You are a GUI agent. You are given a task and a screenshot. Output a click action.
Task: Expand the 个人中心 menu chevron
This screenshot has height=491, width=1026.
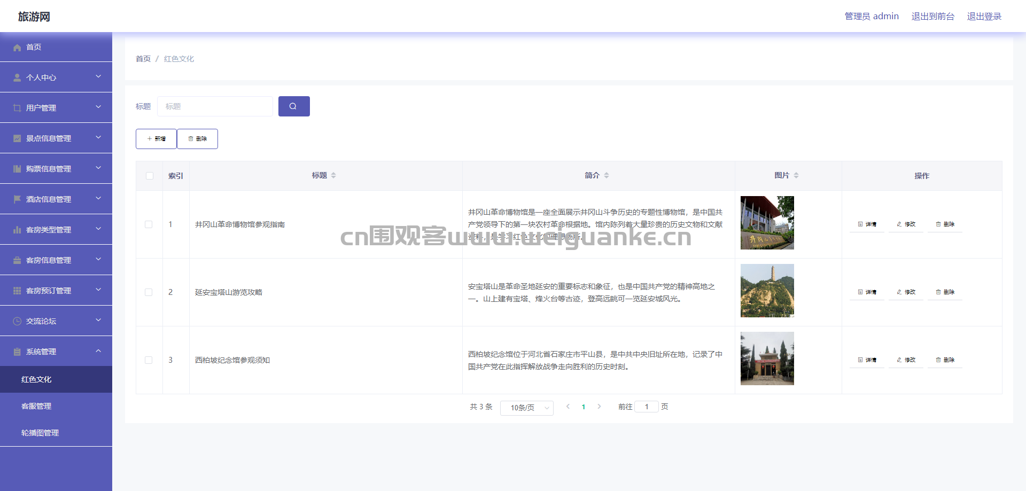tap(98, 76)
